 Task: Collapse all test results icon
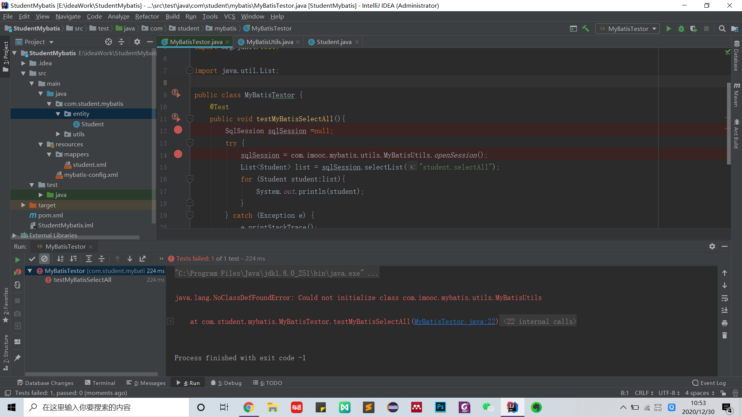point(102,259)
